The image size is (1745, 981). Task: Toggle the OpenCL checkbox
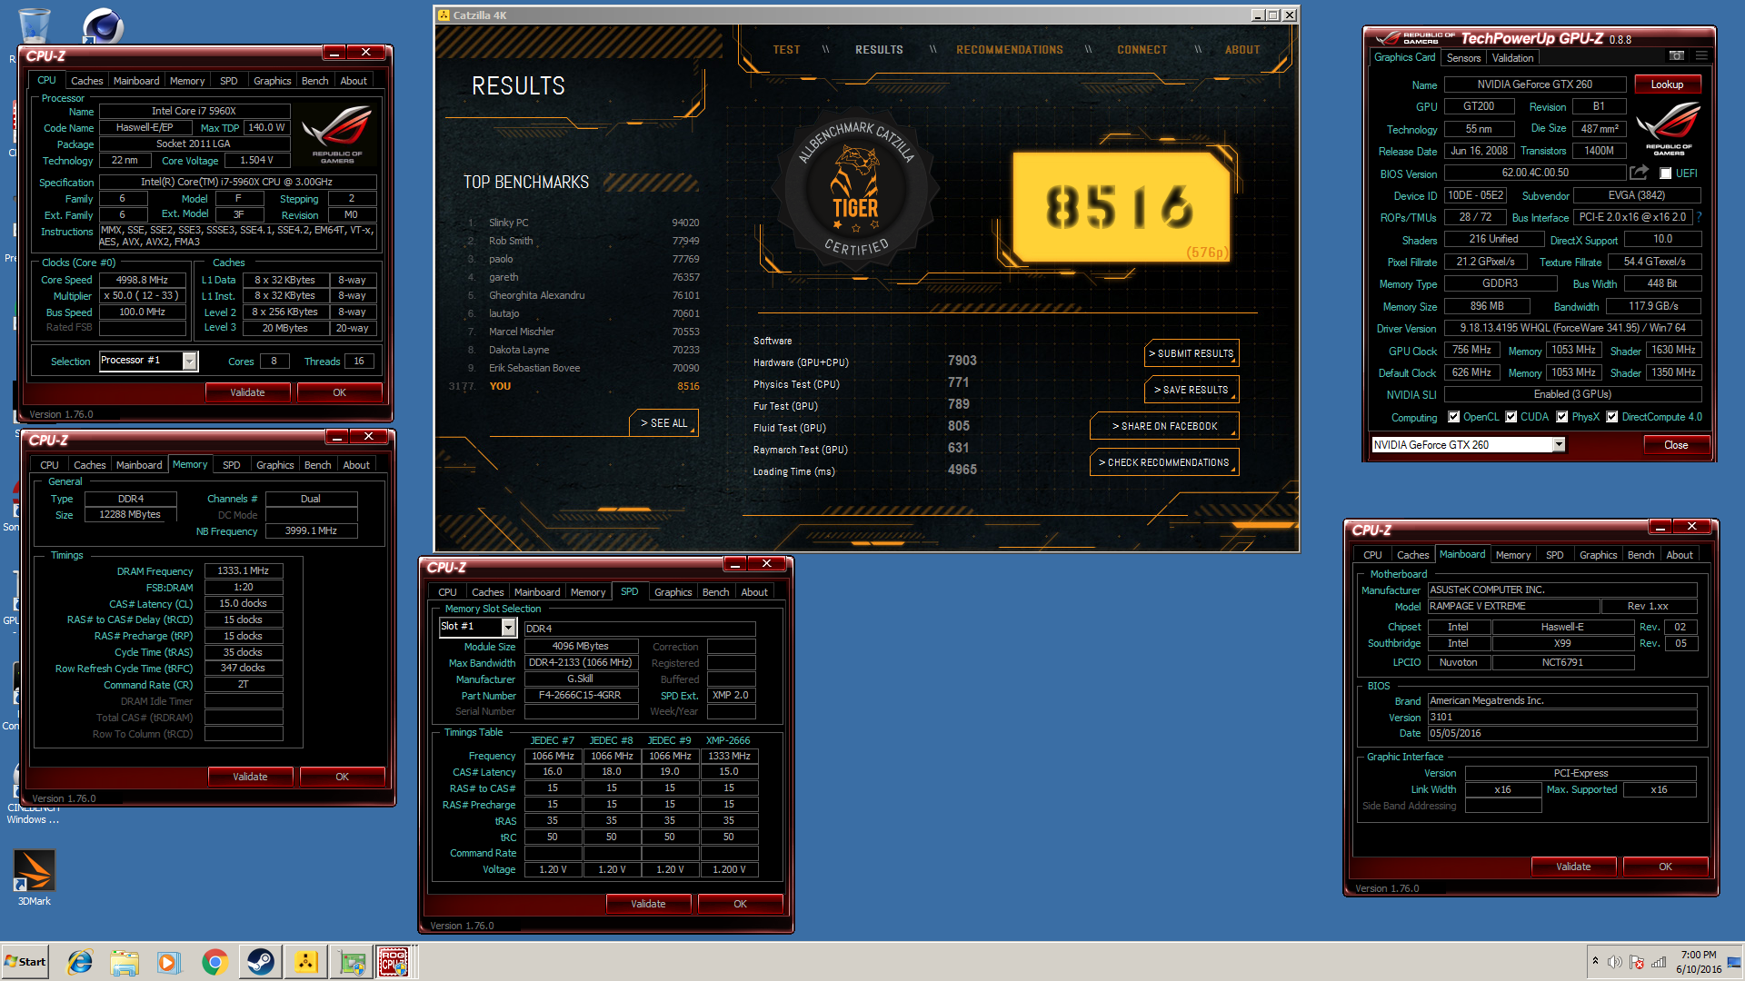coord(1454,417)
